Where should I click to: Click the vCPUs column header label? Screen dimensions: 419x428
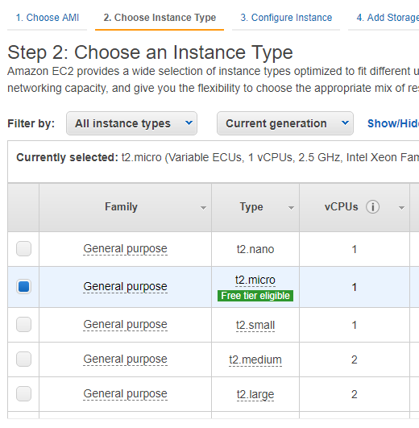(x=342, y=207)
